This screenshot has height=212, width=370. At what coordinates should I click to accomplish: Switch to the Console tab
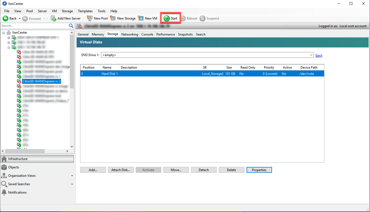[x=147, y=34]
